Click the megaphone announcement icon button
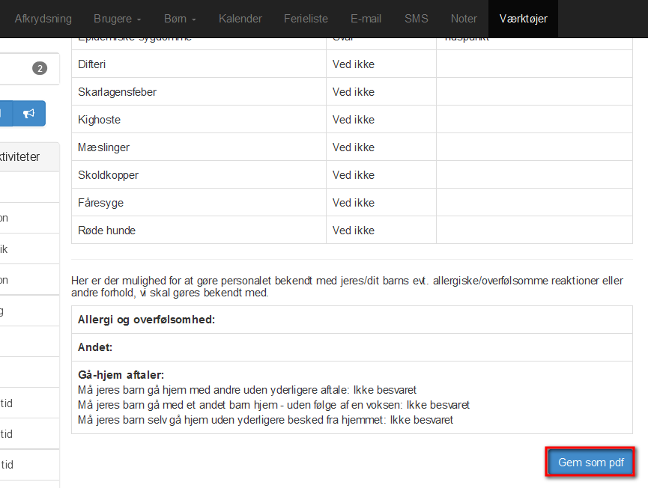 click(29, 114)
